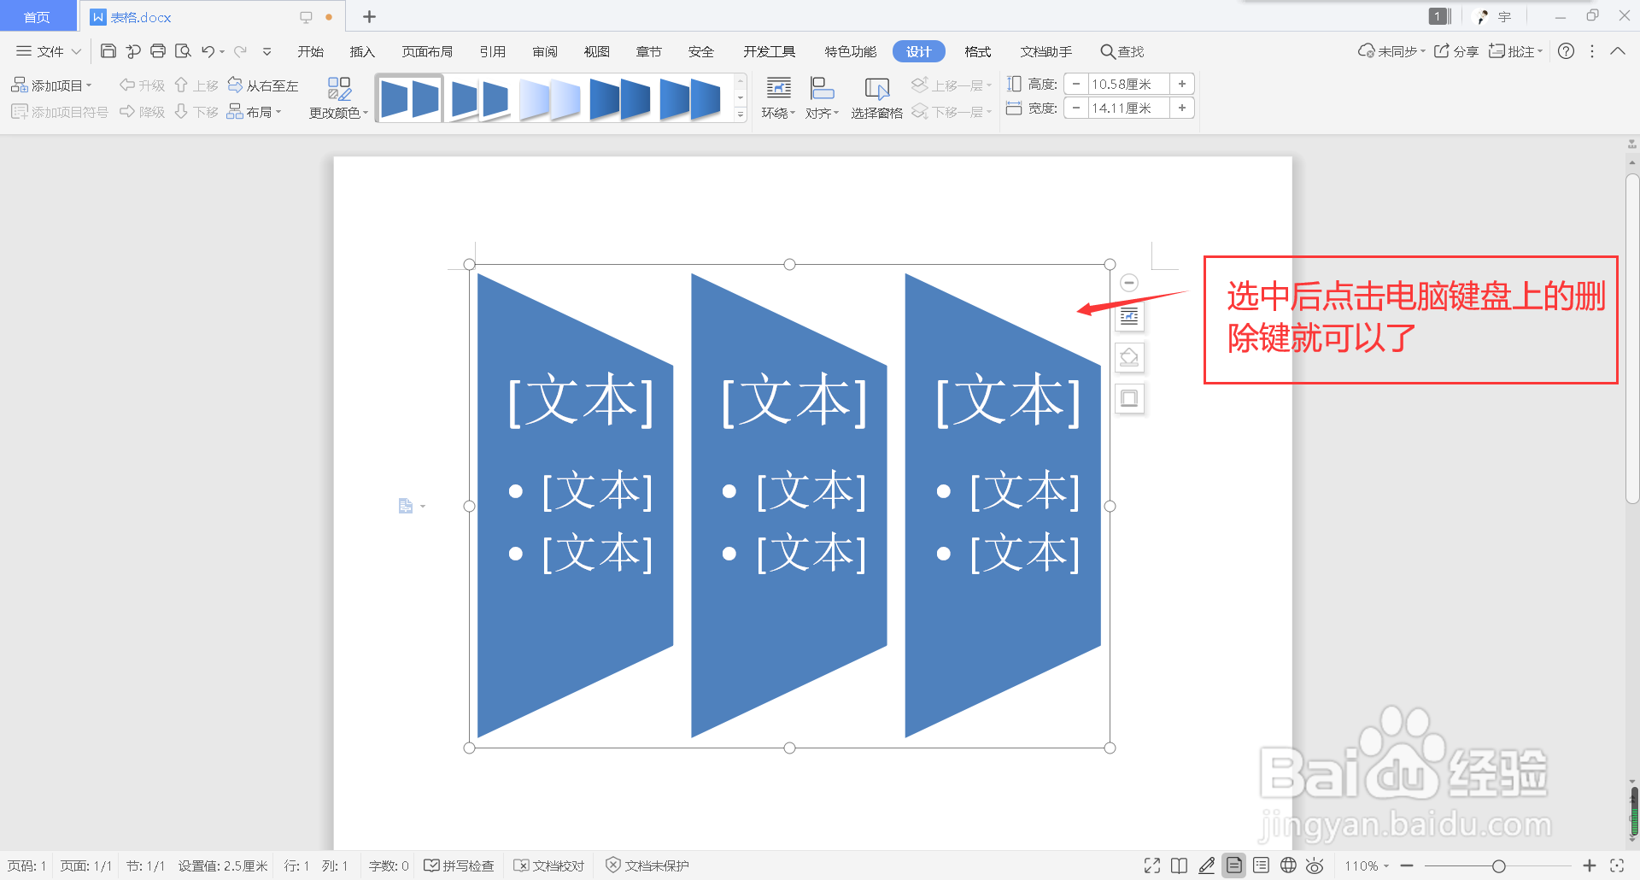Open the 格式 Format tab
The width and height of the screenshot is (1640, 880).
[977, 51]
